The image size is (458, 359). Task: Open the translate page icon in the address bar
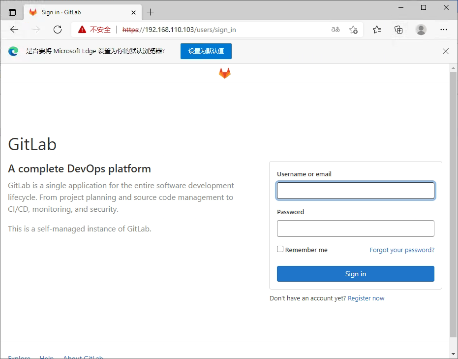click(x=336, y=30)
